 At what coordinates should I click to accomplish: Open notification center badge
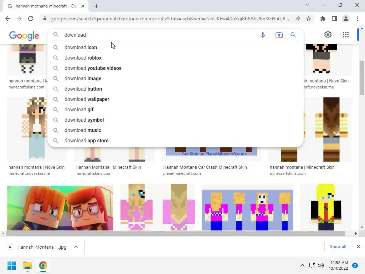tap(355, 265)
